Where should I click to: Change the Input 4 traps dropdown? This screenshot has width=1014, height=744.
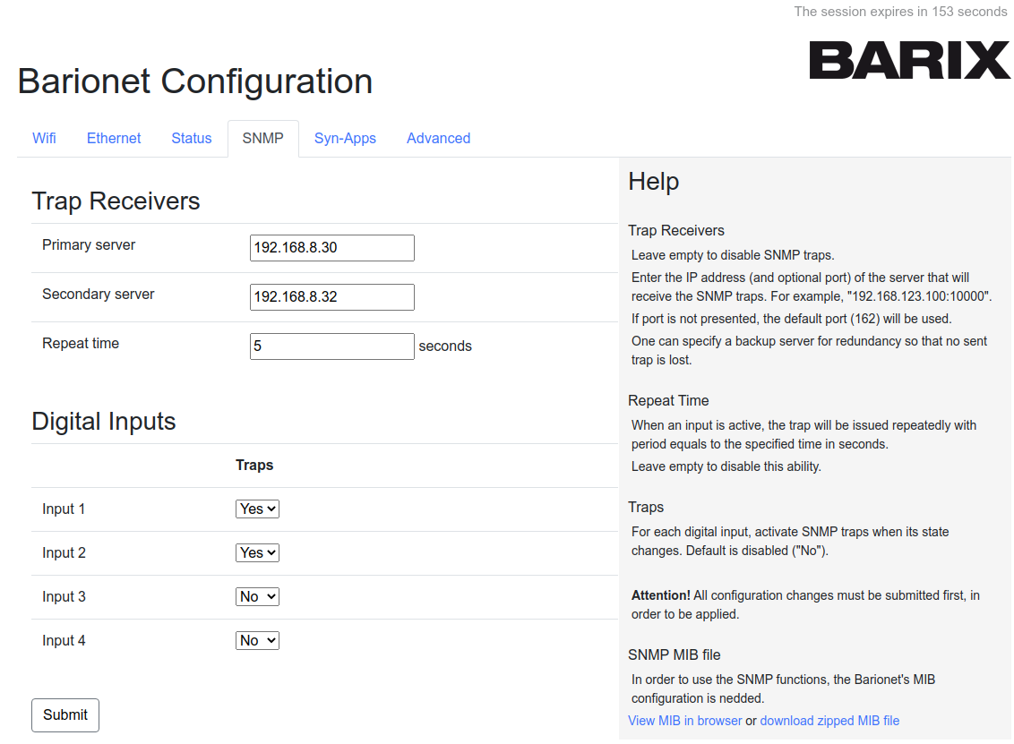pyautogui.click(x=257, y=640)
